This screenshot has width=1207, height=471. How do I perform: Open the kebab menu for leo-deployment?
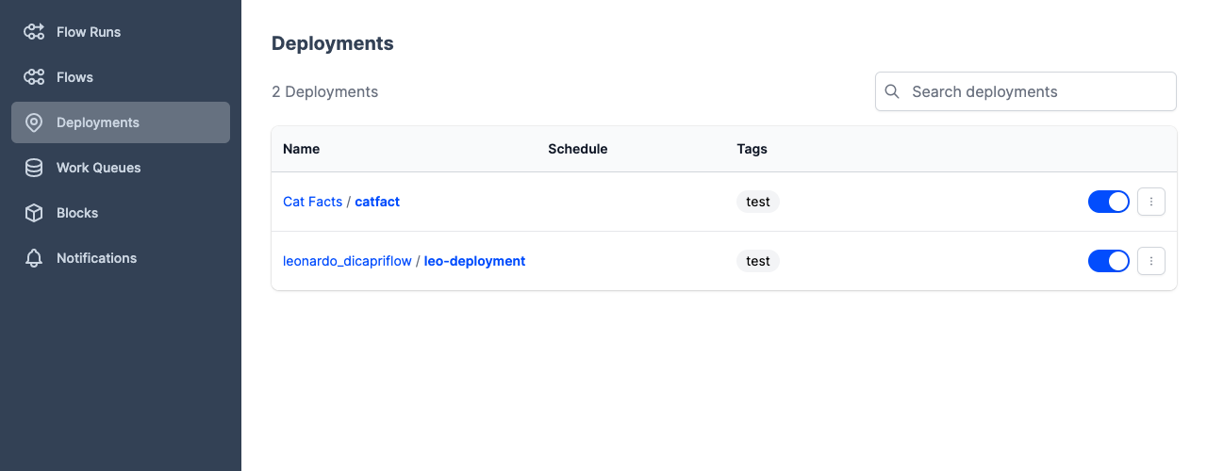click(x=1151, y=261)
